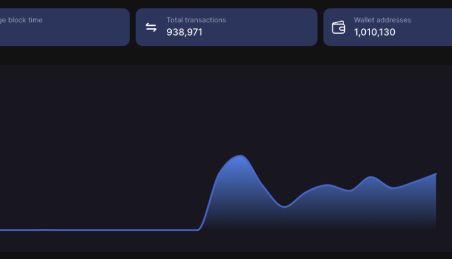This screenshot has height=259, width=452.
Task: Click the right end of the chart line
Action: pos(436,173)
